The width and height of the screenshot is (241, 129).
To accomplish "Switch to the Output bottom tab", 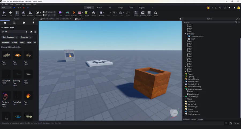I will click(194, 119).
